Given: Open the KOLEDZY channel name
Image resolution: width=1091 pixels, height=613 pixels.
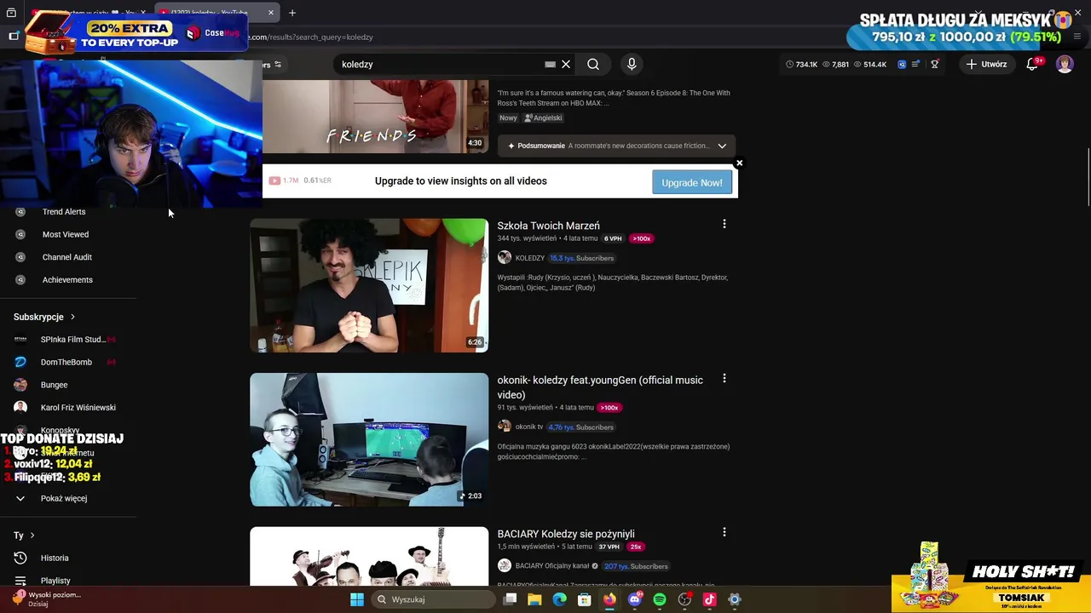Looking at the screenshot, I should click(529, 258).
